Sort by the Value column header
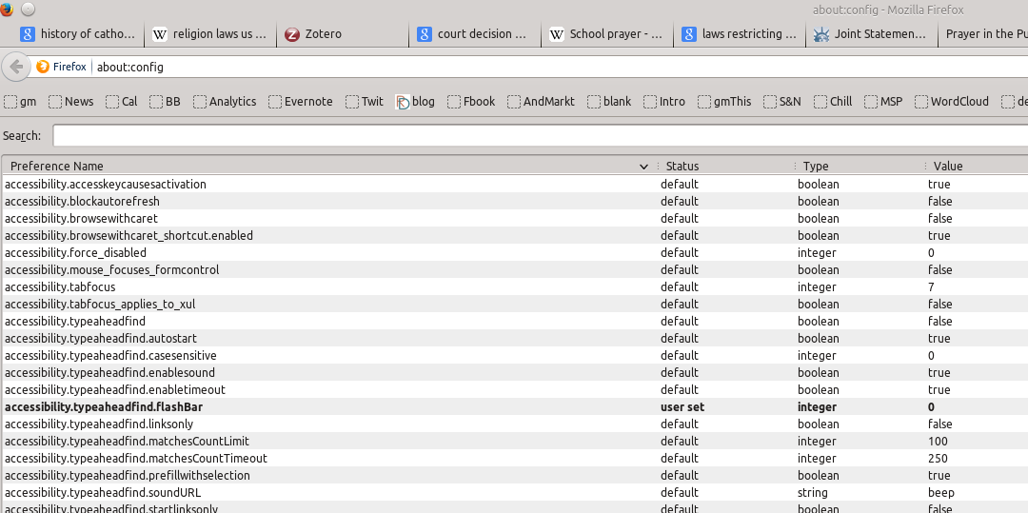The width and height of the screenshot is (1028, 513). [976, 167]
